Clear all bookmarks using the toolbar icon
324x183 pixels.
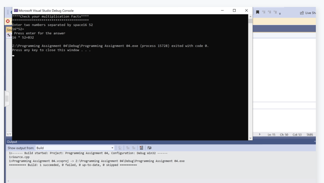[275, 12]
